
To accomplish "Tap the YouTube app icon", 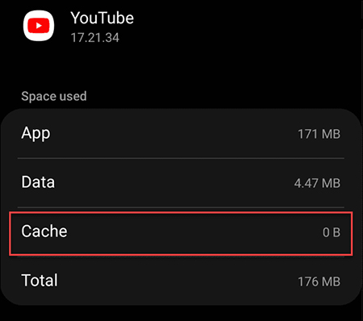I will pyautogui.click(x=39, y=26).
